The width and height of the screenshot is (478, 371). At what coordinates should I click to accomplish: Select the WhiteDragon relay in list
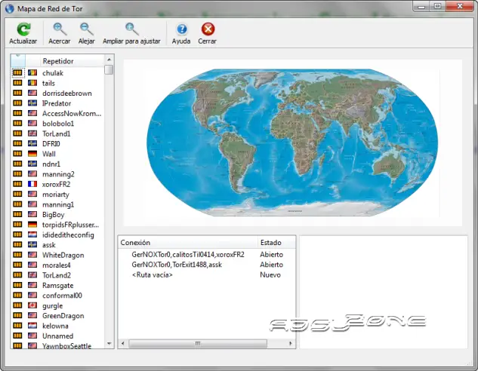coord(63,256)
